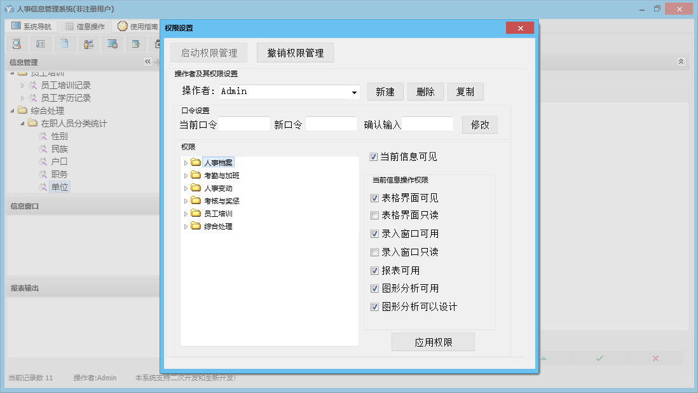Click the 综合处理 folder icon in sidebar

coord(22,110)
